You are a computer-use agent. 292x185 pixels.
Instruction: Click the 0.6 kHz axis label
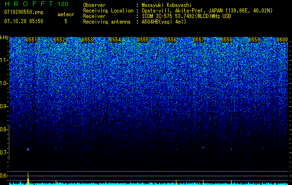click(x=4, y=176)
